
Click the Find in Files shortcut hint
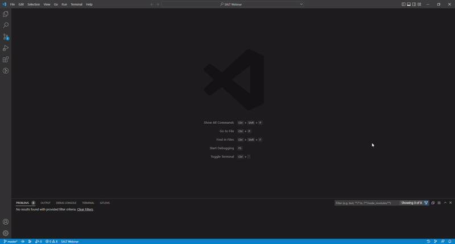(239, 140)
